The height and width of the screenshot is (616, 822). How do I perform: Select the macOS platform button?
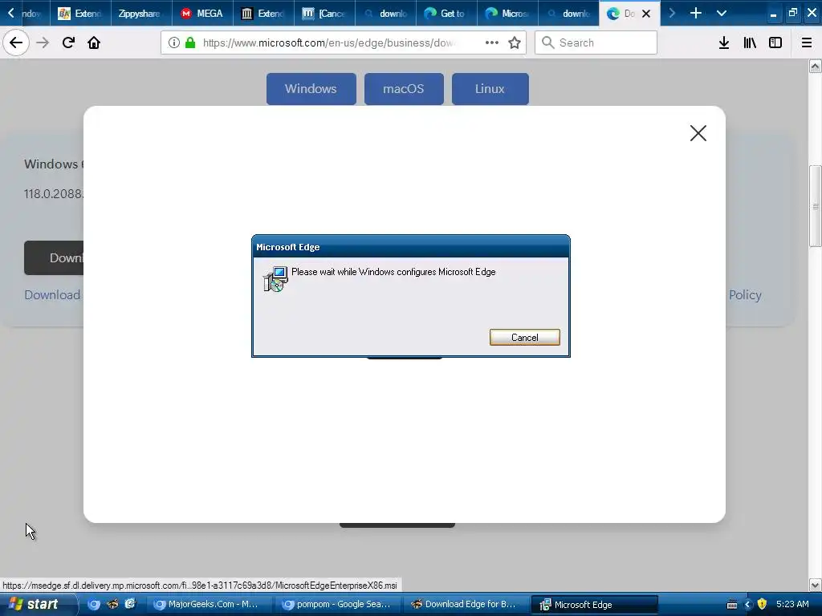(x=404, y=89)
